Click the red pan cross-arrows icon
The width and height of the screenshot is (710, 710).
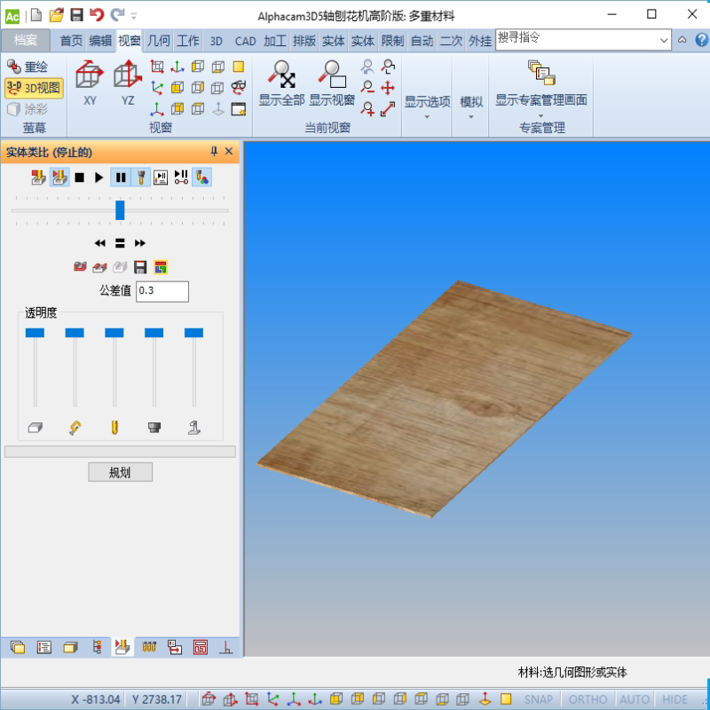pyautogui.click(x=388, y=87)
